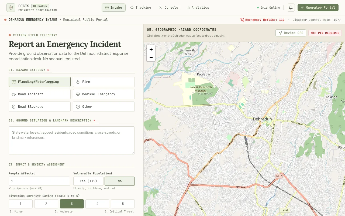Click the red phone icon beside Emergency Hotline
This screenshot has width=345, height=216.
[x=242, y=20]
